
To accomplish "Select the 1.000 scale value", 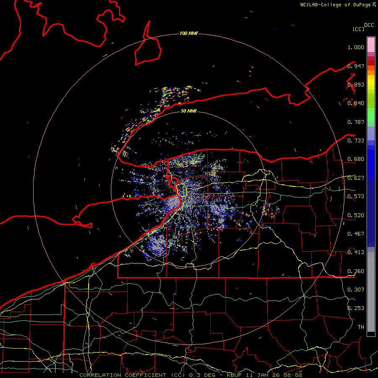I will coord(356,47).
